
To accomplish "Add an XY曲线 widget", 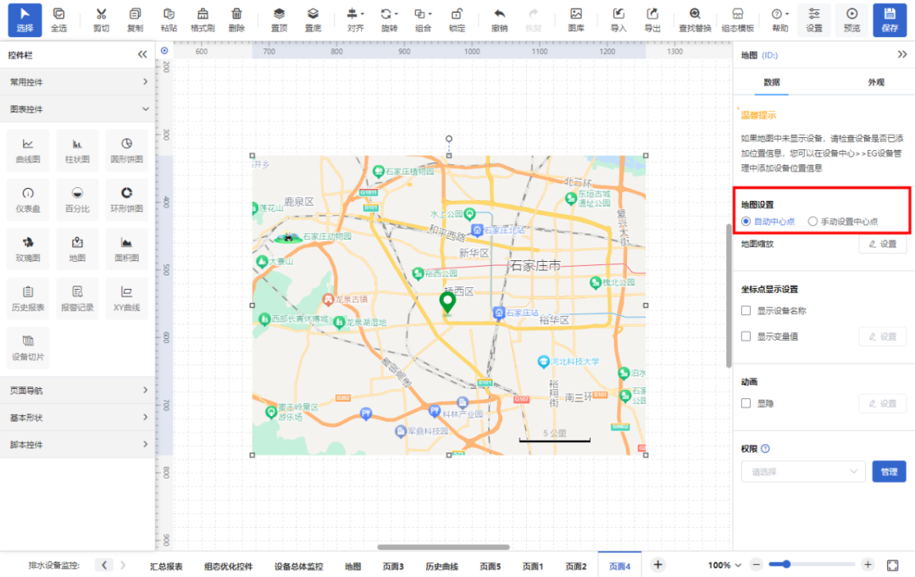I will click(x=126, y=299).
